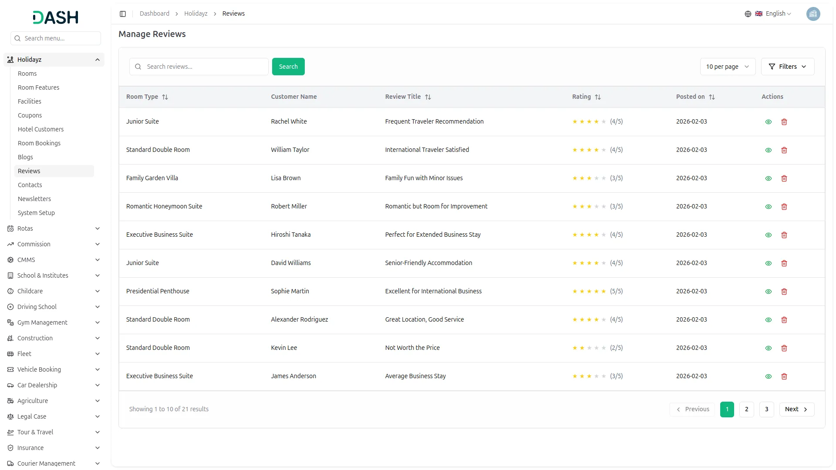This screenshot has height=470, width=836.
Task: Click the green Search button
Action: [x=288, y=67]
